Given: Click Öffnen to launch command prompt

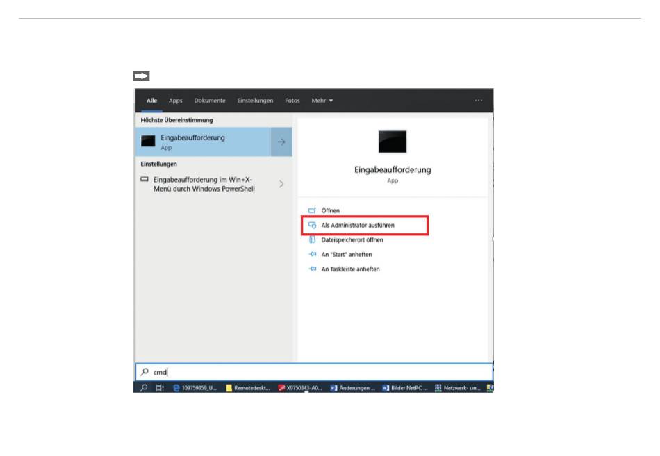Looking at the screenshot, I should coord(331,210).
